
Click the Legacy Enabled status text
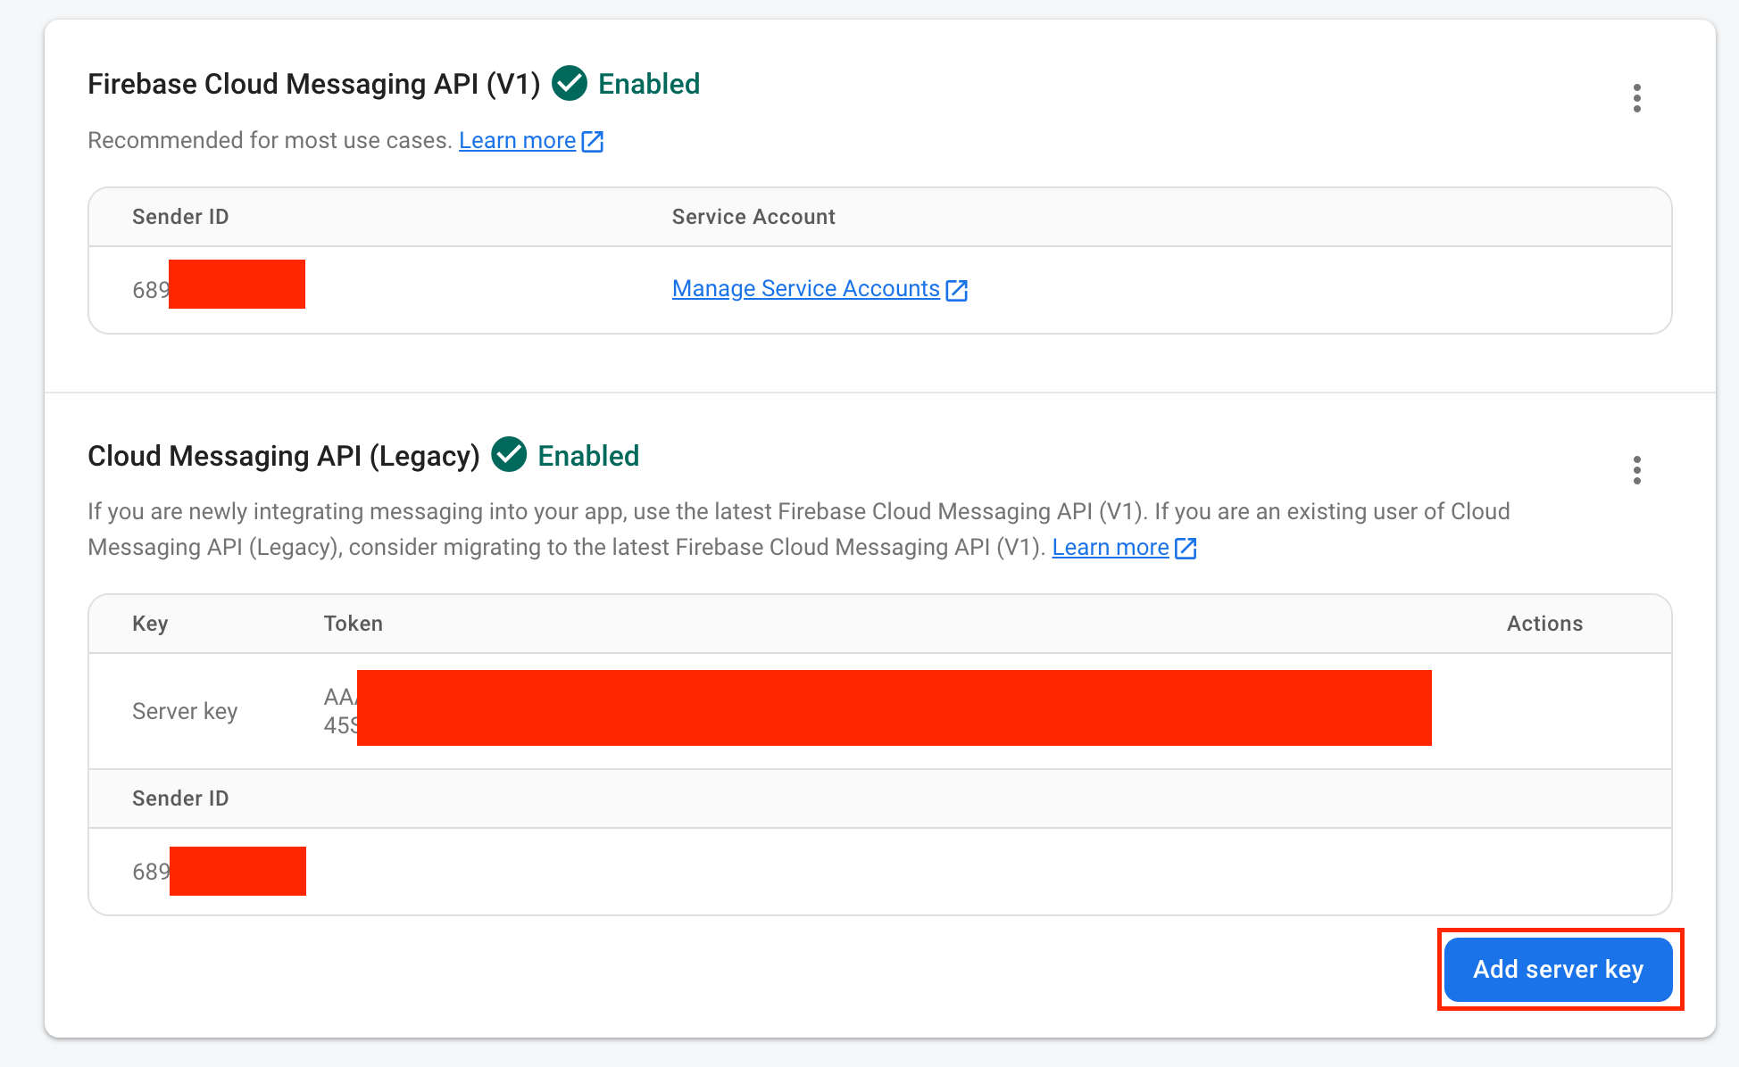(x=588, y=456)
